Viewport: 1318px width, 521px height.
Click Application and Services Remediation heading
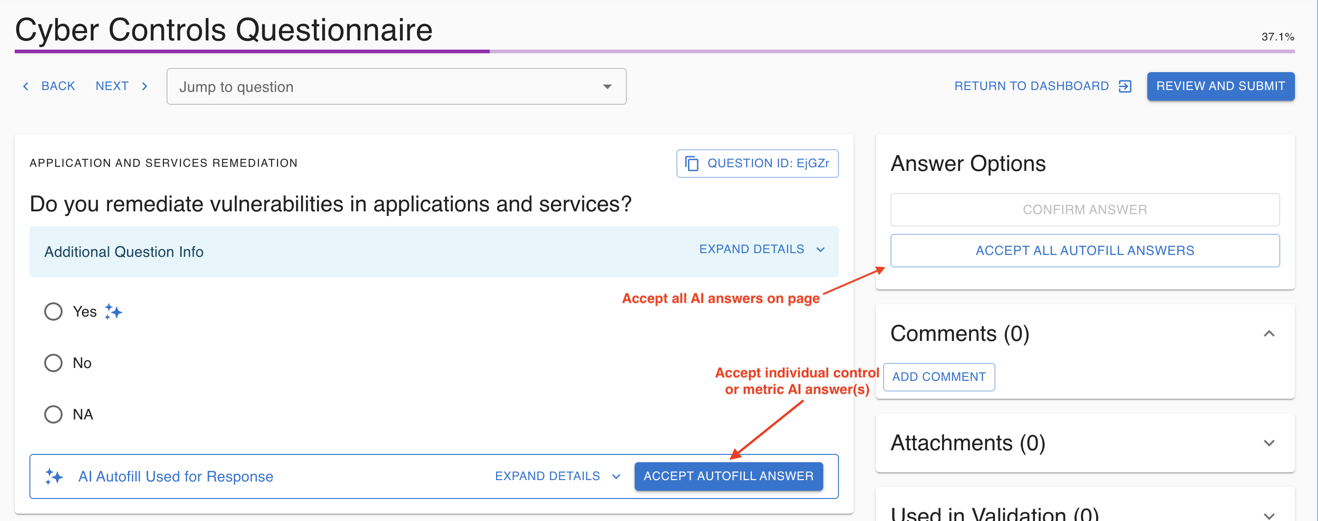(163, 163)
